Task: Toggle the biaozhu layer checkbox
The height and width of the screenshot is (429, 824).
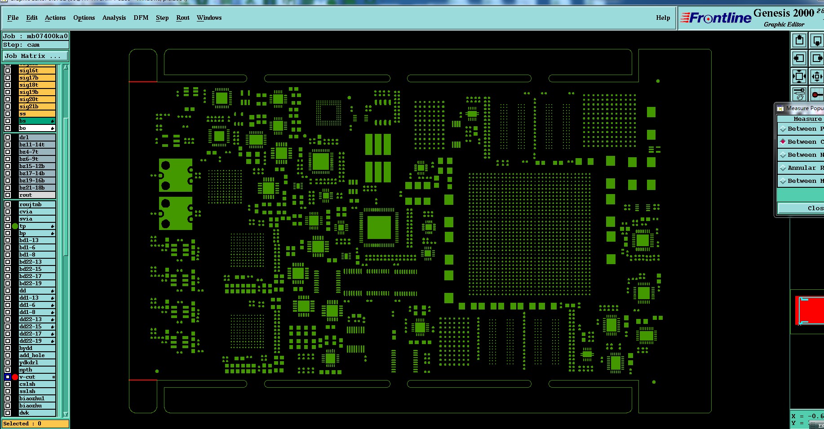Action: pyautogui.click(x=8, y=406)
